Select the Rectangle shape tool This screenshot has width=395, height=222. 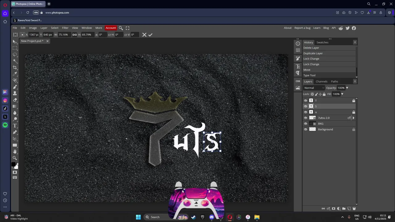15,145
